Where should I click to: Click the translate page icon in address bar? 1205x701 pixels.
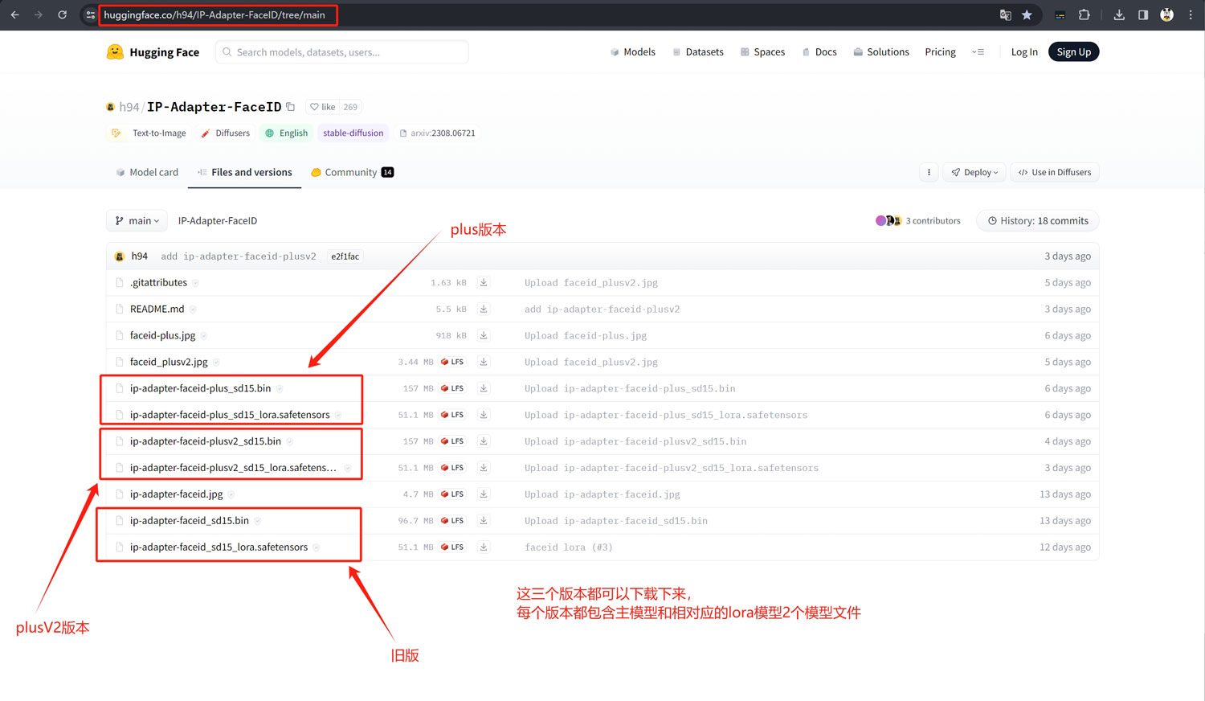pyautogui.click(x=1005, y=14)
